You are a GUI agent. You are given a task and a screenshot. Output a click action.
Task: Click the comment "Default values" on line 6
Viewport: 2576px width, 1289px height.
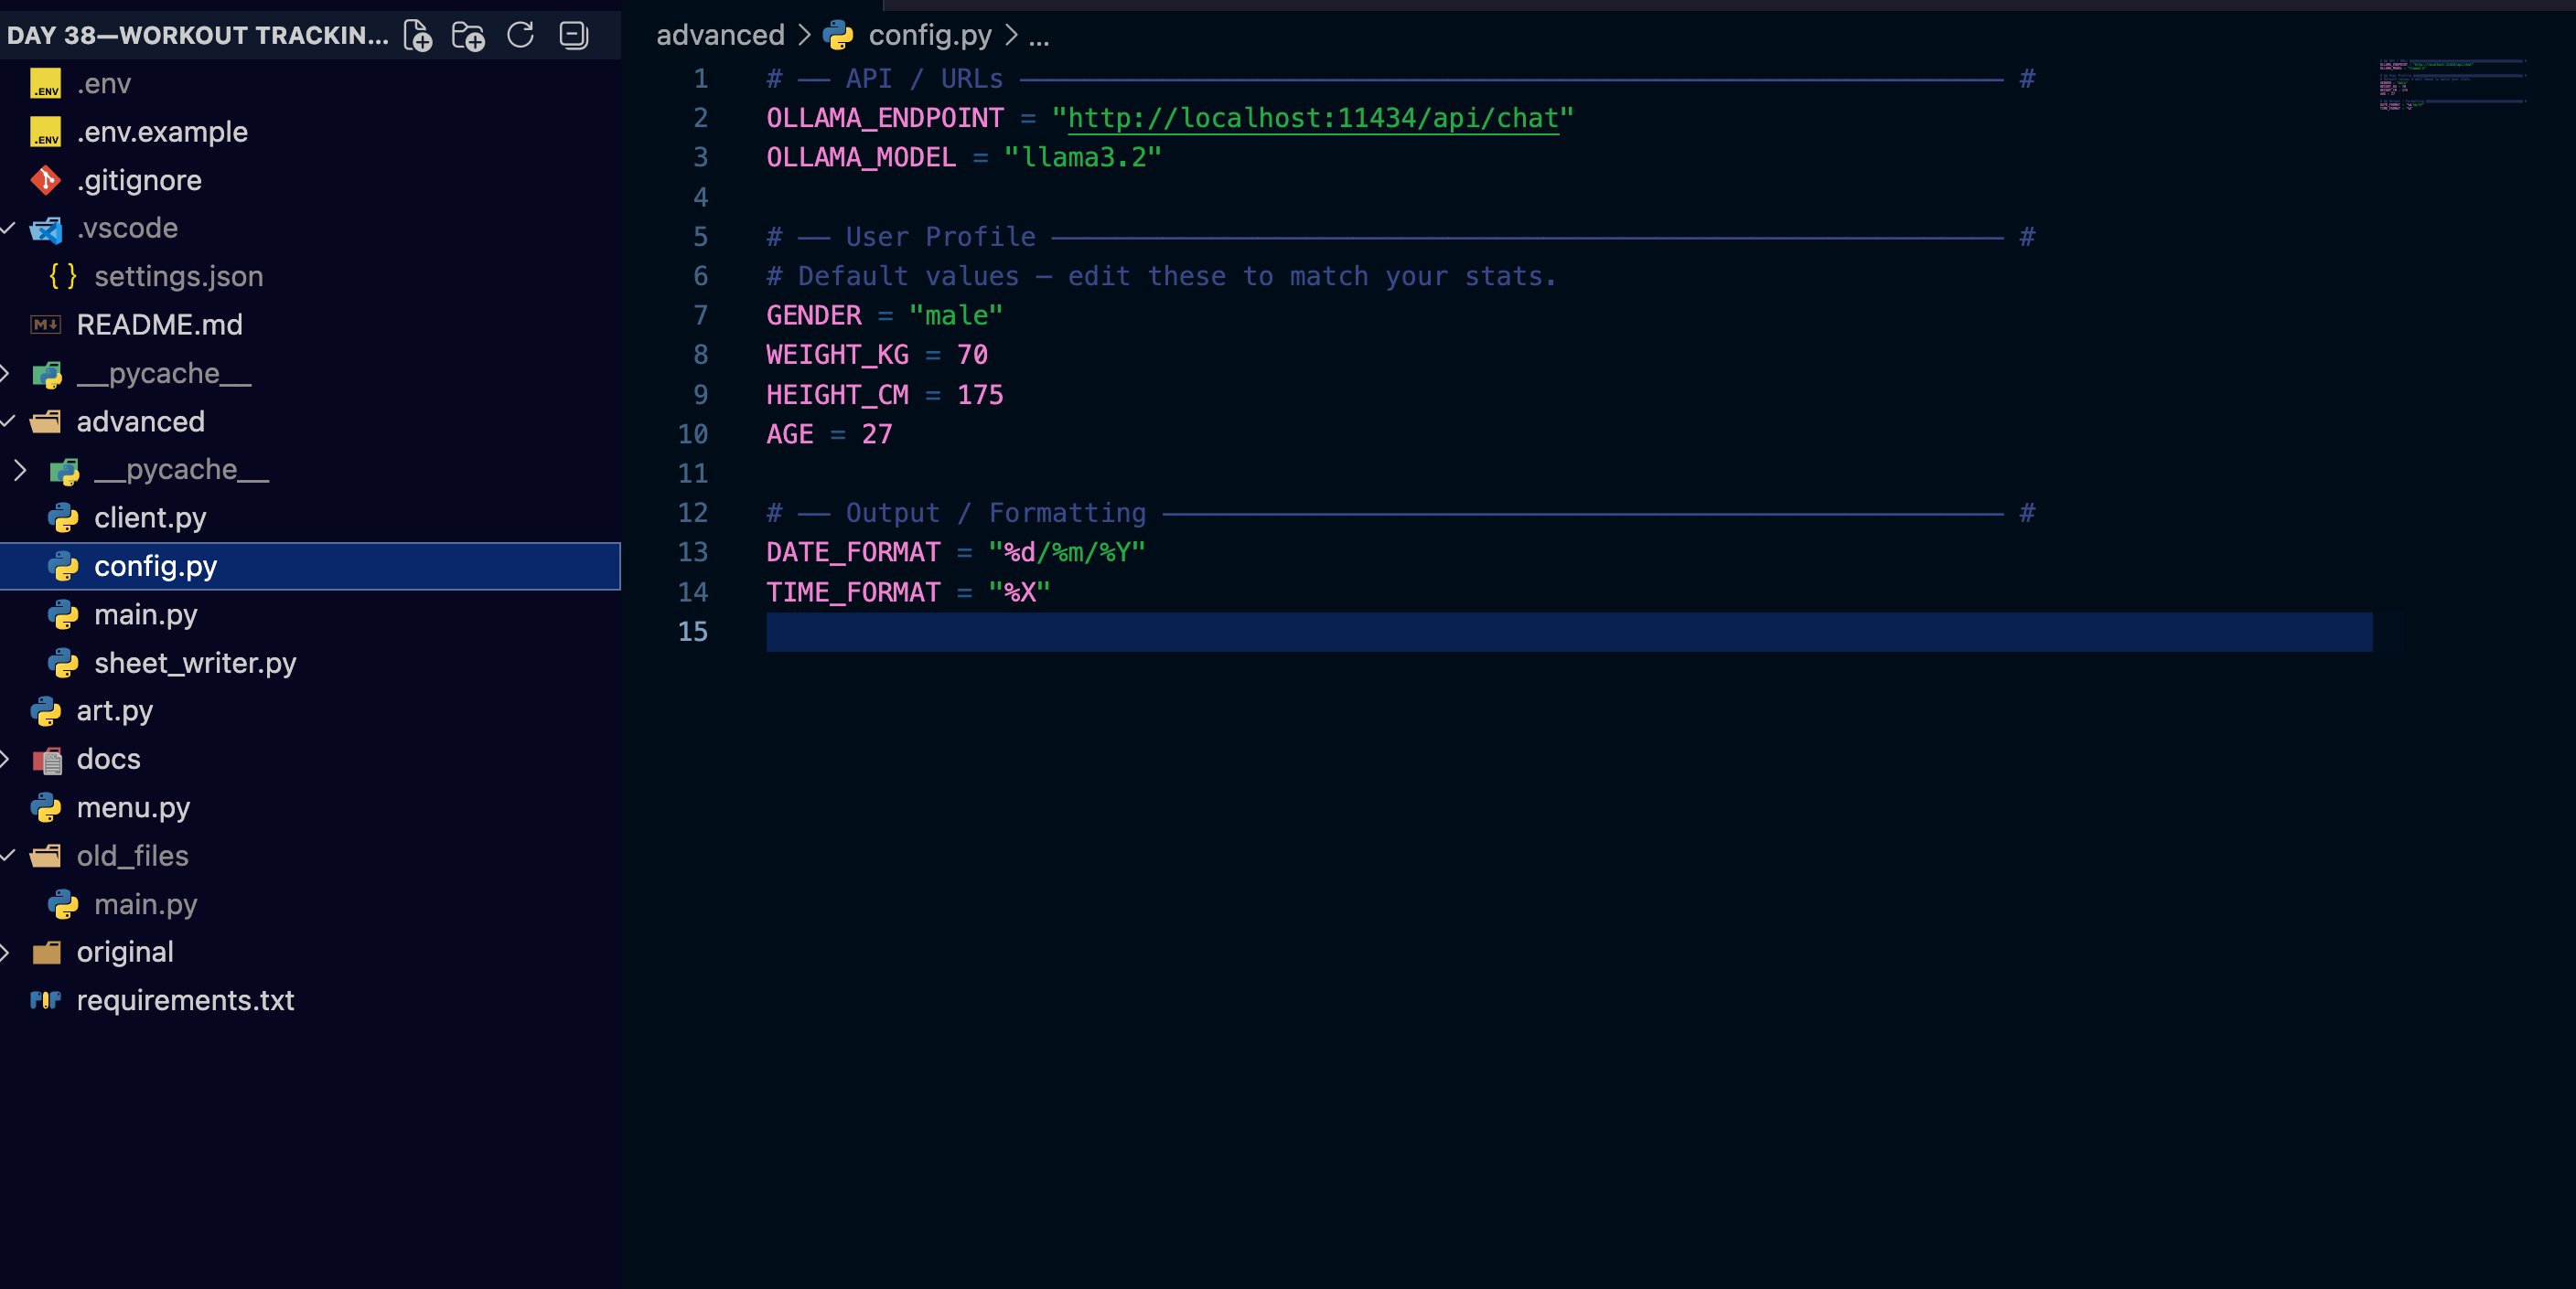908,277
